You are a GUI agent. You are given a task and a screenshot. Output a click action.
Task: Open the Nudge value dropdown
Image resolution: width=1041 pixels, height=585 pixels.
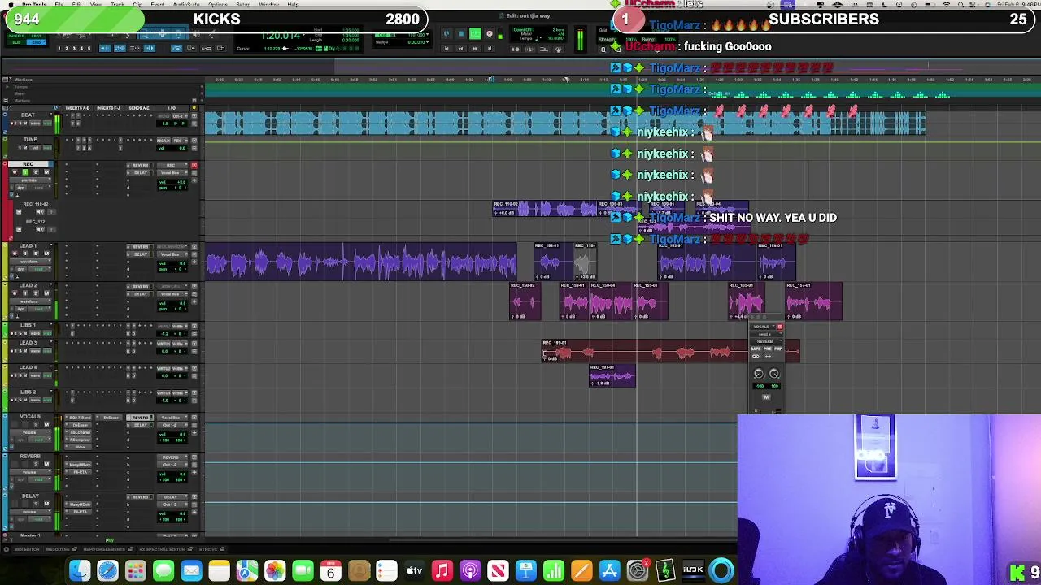(428, 42)
